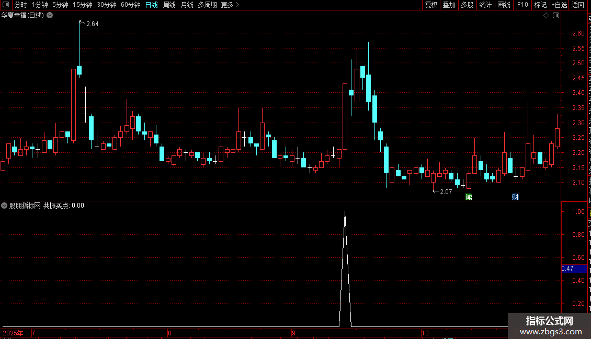The image size is (591, 339).
Task: Click the 返回 back button
Action: click(x=578, y=5)
